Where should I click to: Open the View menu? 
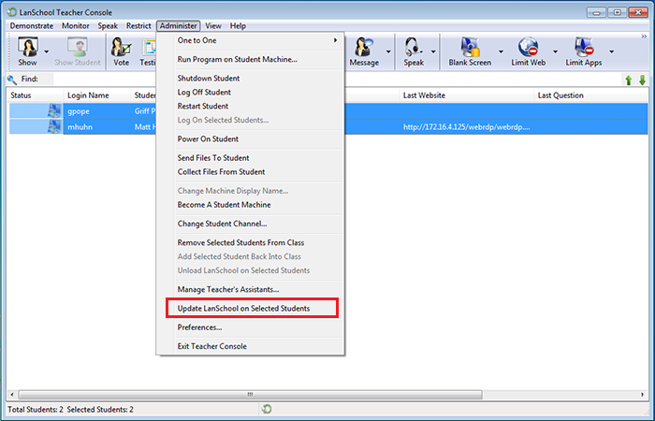(213, 26)
